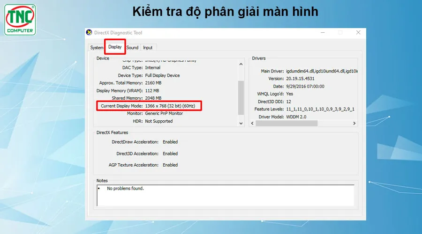
Task: Select the Display tab
Action: (x=115, y=47)
